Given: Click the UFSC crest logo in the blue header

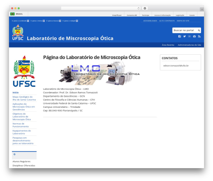Looking at the screenshot, I should click(x=18, y=33).
